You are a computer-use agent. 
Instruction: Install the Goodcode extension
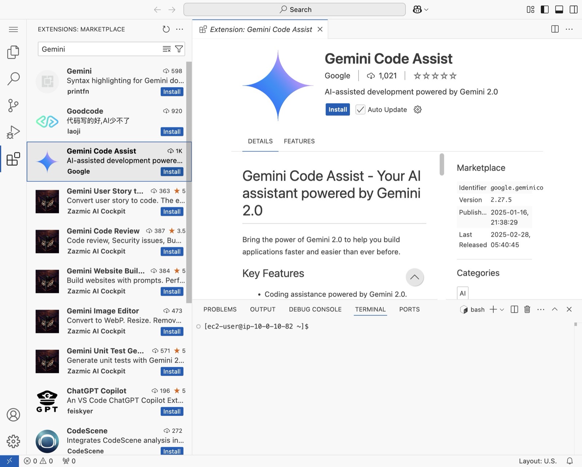tap(172, 132)
